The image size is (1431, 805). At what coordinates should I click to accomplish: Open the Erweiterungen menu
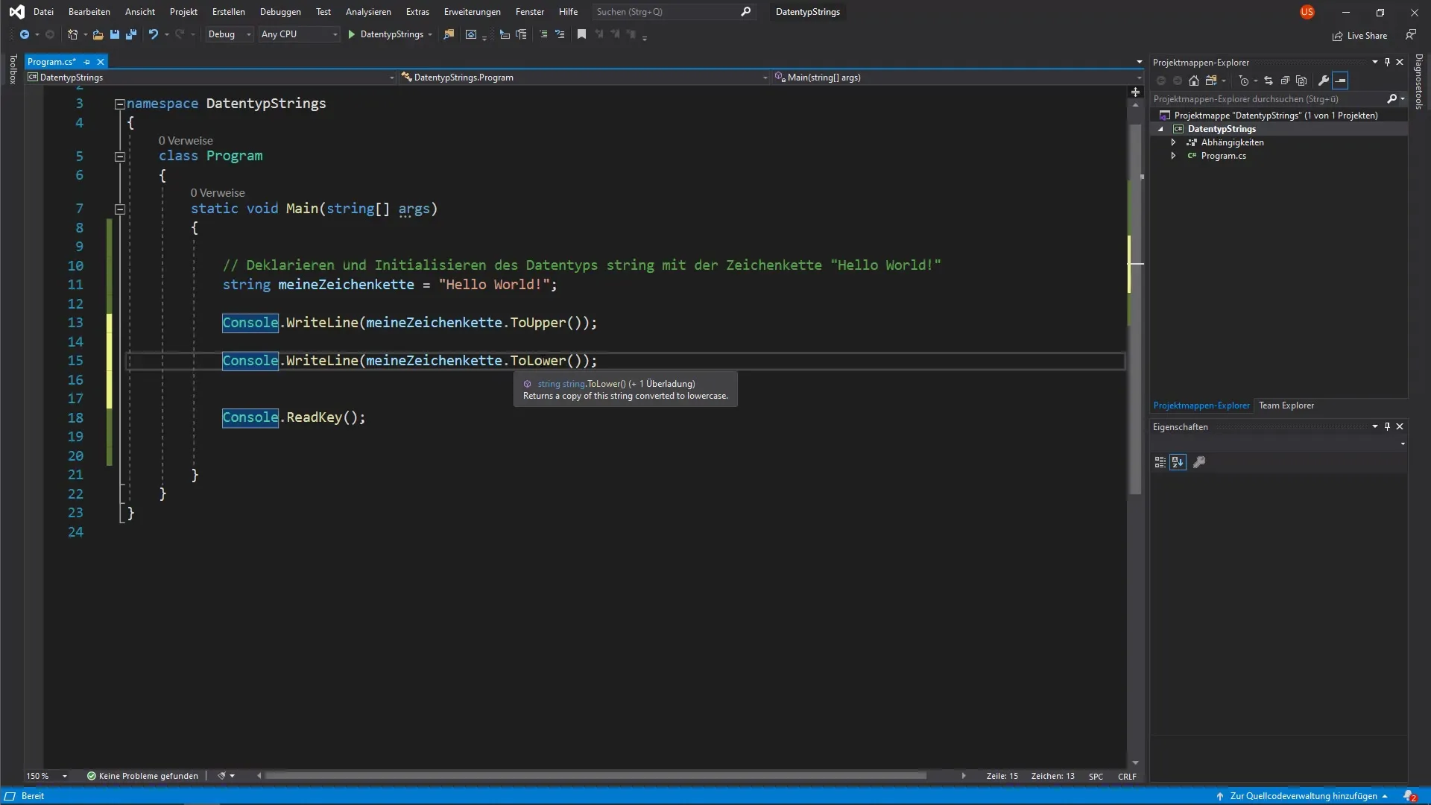[x=473, y=12]
